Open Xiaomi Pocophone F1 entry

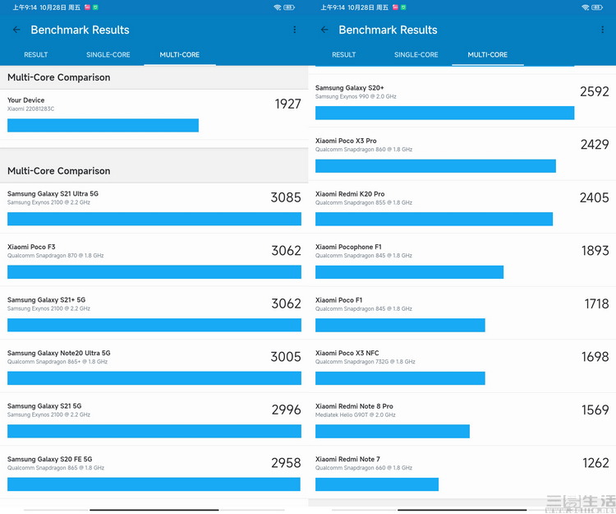pos(462,261)
